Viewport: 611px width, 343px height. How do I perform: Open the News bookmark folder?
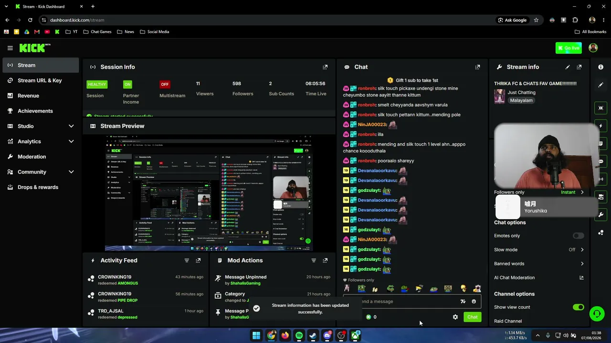pyautogui.click(x=126, y=32)
